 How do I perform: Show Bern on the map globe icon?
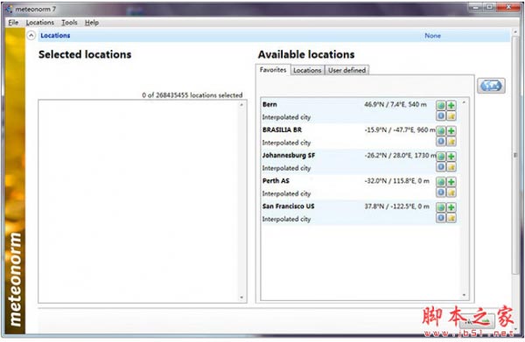point(441,106)
